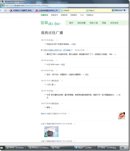
Task: Open 豆瓣音乐 in the top bar
Action: (x=74, y=15)
